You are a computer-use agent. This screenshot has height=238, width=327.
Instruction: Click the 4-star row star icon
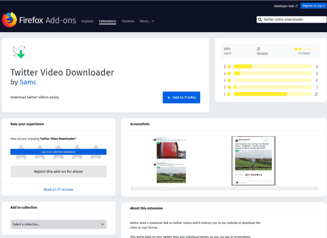pos(229,73)
